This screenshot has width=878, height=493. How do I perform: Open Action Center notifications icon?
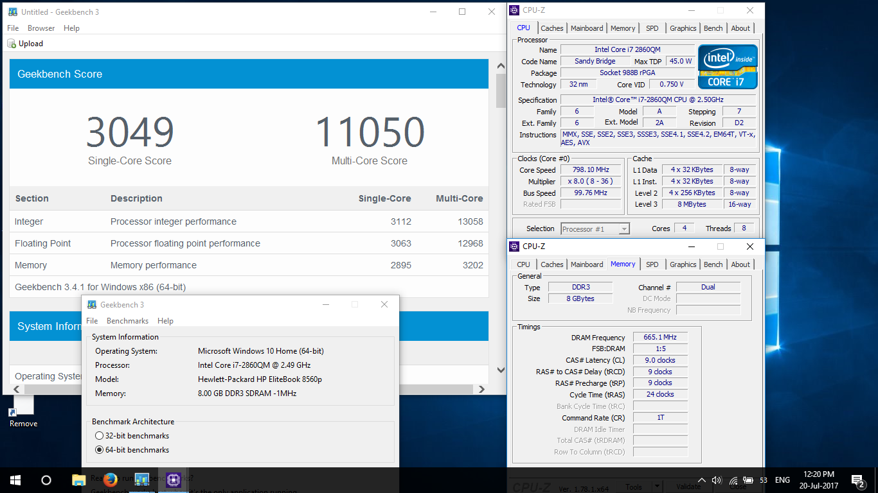(x=857, y=480)
